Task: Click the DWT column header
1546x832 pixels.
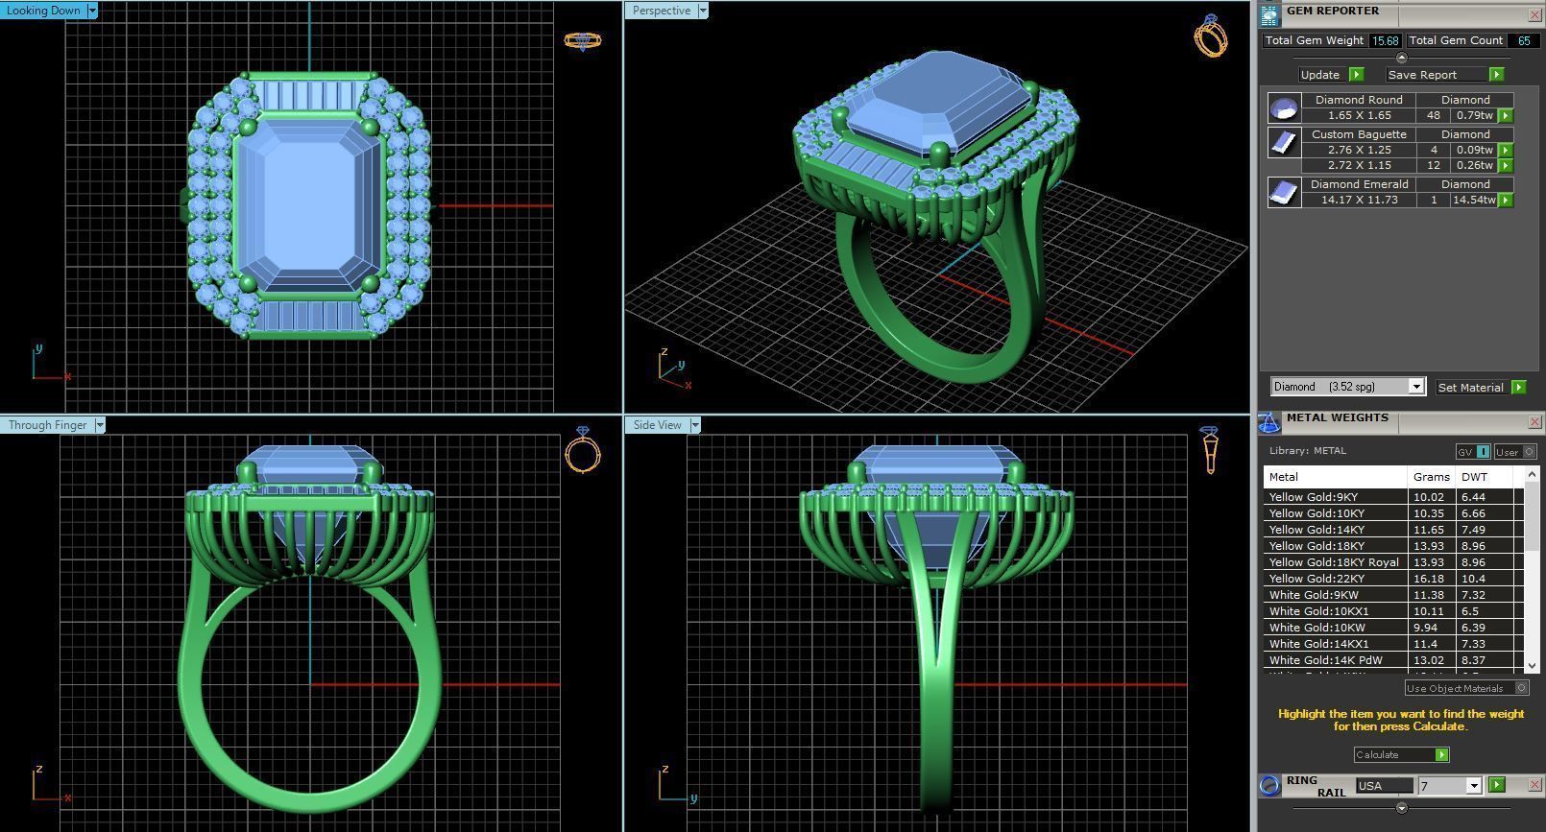Action: click(1485, 477)
